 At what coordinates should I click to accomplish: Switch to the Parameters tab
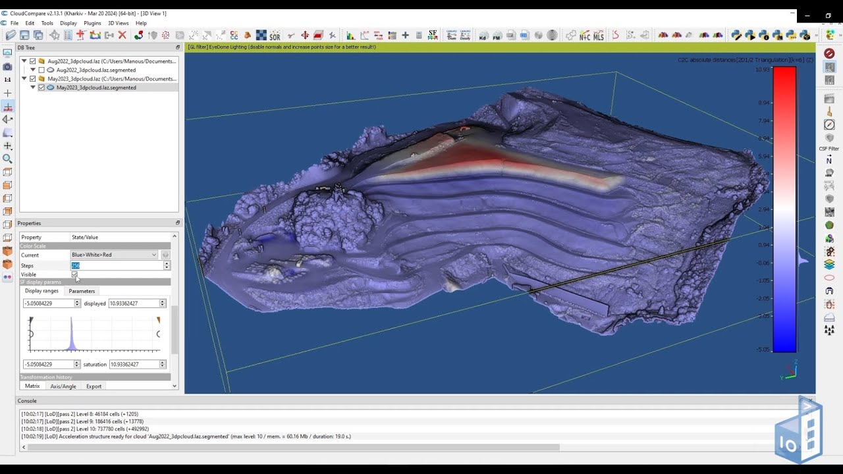tap(82, 291)
